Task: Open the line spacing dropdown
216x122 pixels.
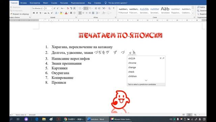Action: point(98,13)
